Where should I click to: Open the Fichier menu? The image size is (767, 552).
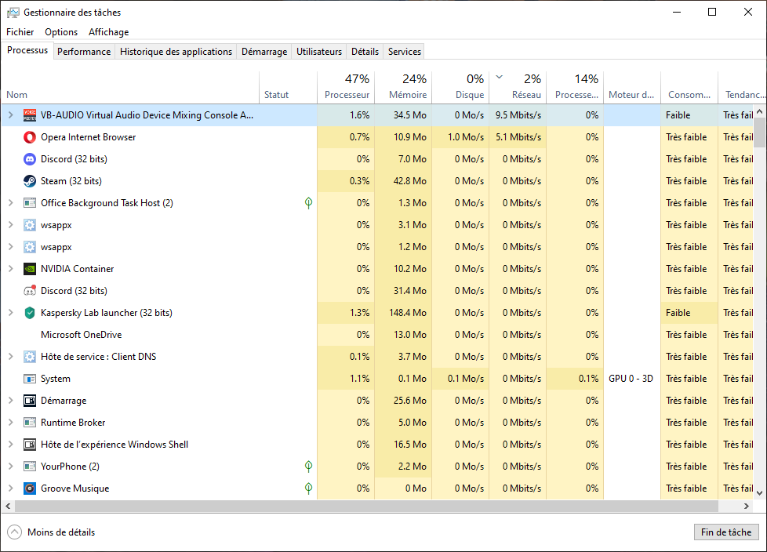tap(20, 32)
